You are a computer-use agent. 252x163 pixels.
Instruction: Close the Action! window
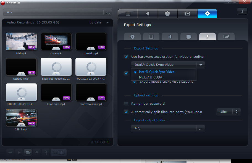[x=244, y=2]
